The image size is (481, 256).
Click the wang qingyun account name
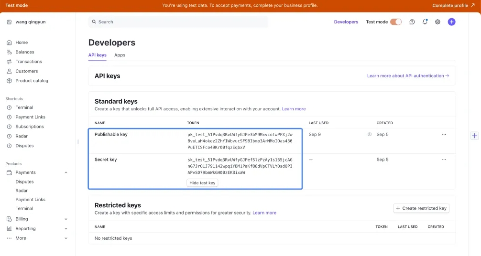tap(31, 22)
